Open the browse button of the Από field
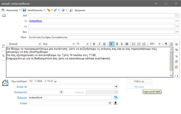181x114 pixels. 177,15
